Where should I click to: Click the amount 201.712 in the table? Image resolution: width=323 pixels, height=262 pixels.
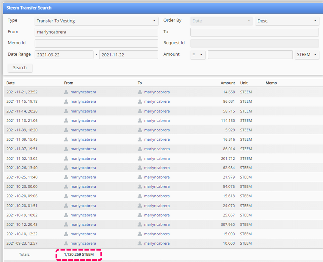pos(228,159)
